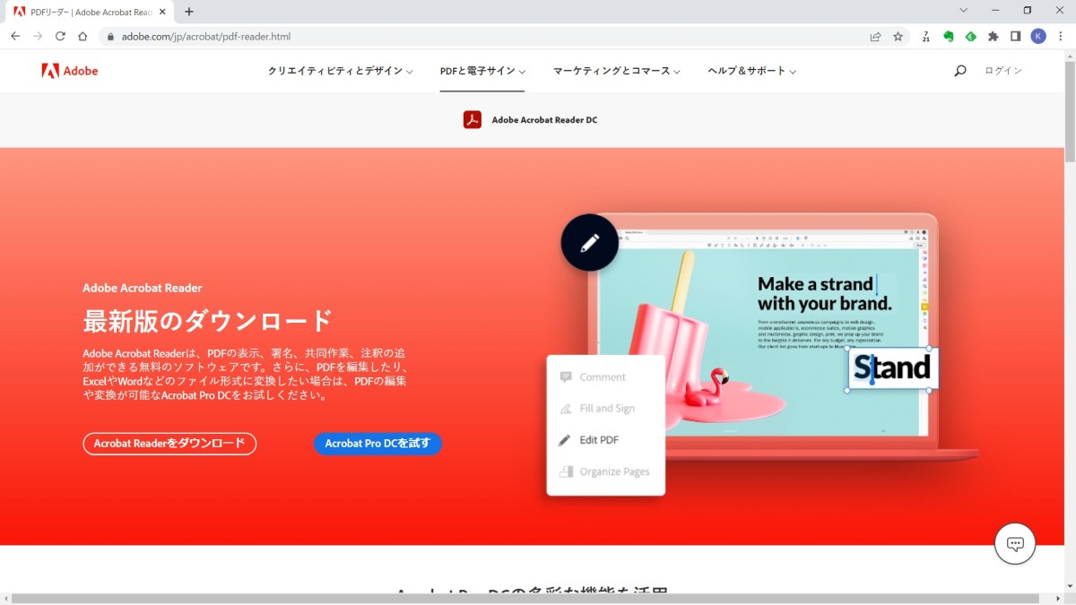1076x605 pixels.
Task: Click the Adobe Acrobat Reader DC title link
Action: 544,120
